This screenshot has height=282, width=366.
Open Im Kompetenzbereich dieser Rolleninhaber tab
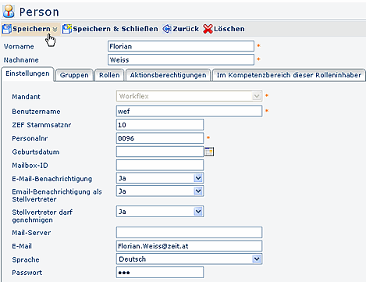(x=289, y=75)
